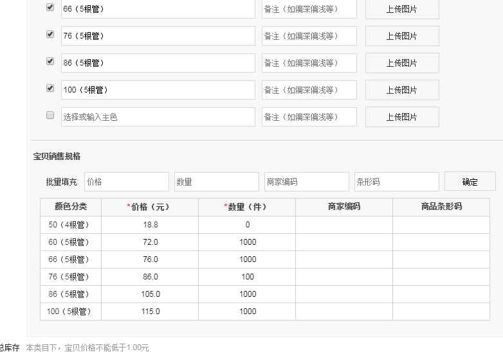Click the batch fill 数量 input
This screenshot has width=503, height=352.
pos(216,182)
